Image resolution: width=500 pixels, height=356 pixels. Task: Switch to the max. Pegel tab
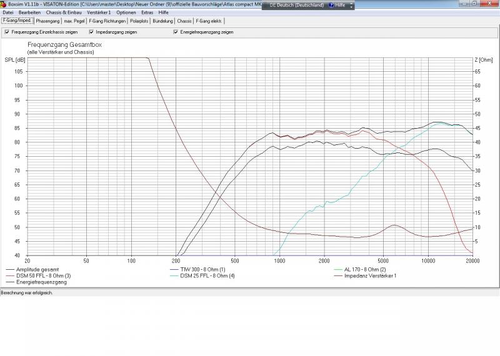[x=74, y=21]
